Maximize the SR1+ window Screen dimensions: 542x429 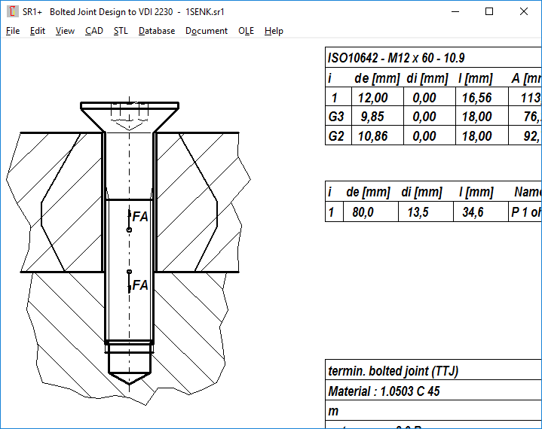[x=489, y=11]
